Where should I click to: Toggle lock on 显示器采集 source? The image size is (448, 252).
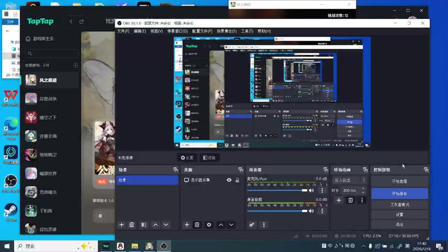pyautogui.click(x=237, y=180)
